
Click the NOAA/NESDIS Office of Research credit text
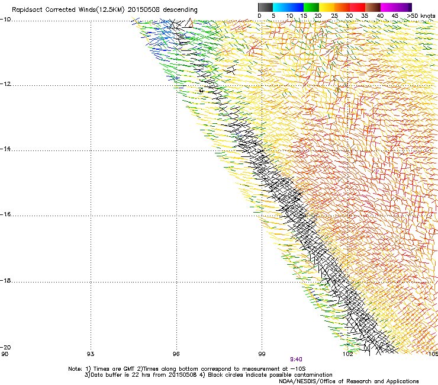349,381
